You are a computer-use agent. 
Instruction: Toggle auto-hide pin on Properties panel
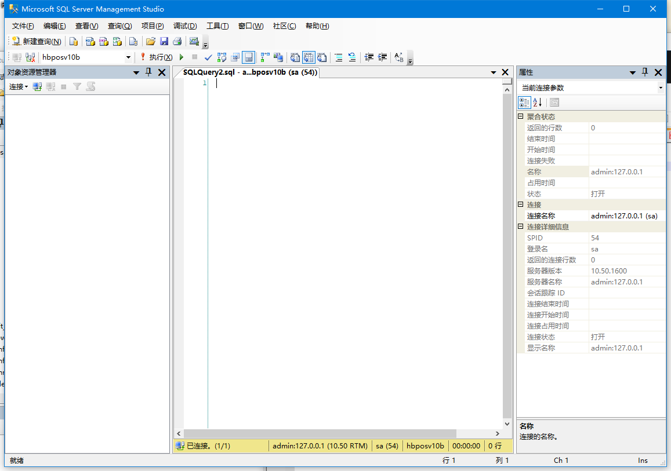tap(645, 72)
